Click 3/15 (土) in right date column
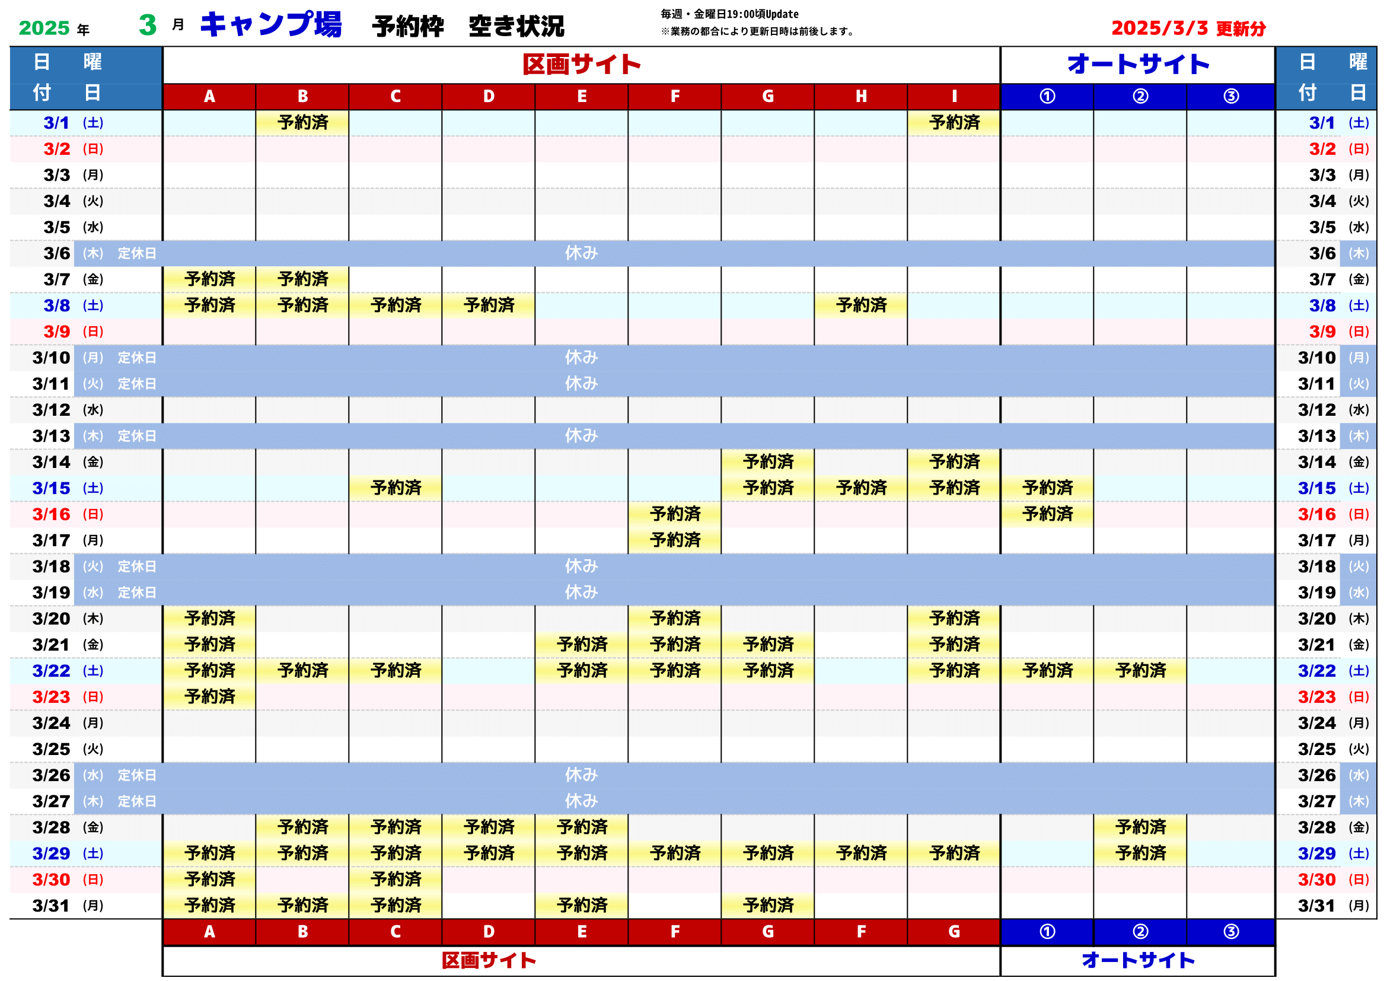The image size is (1387, 981). (x=1334, y=488)
